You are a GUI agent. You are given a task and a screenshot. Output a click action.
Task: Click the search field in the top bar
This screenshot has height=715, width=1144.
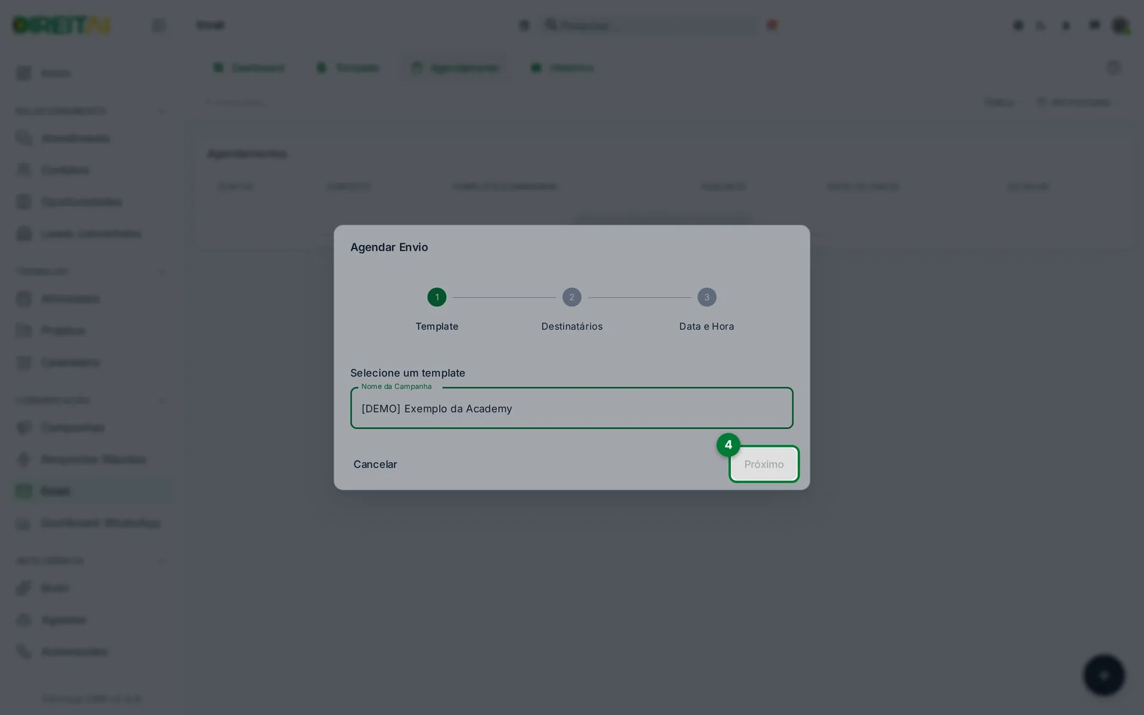coord(649,25)
